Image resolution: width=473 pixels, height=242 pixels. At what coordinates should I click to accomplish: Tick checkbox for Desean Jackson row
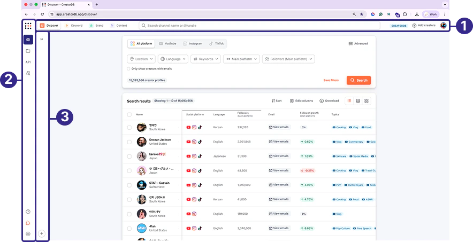[129, 142]
